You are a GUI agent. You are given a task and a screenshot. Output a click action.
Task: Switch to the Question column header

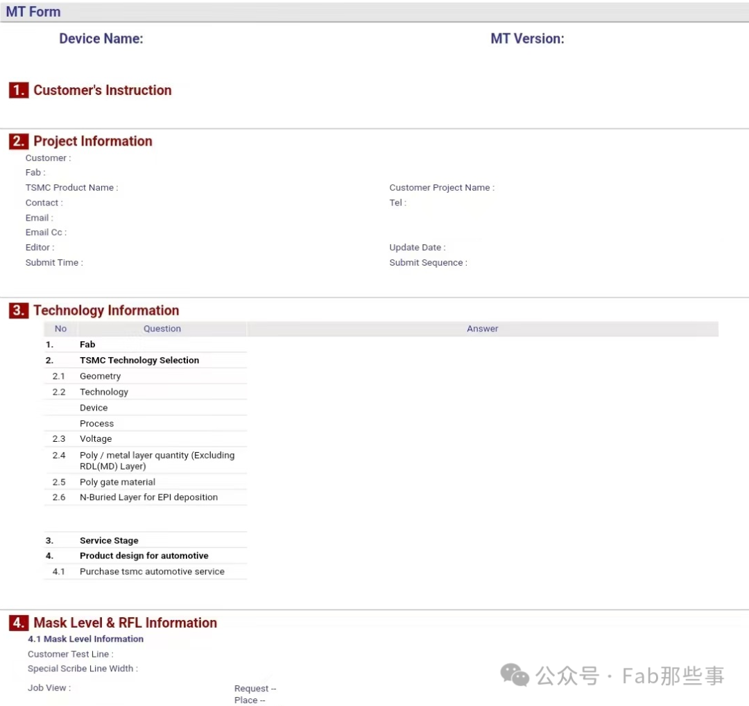tap(162, 328)
